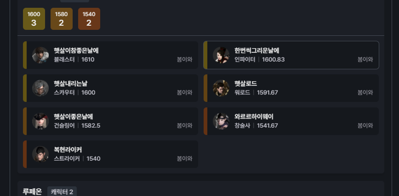
Task: Click the 루페온 server heading
Action: (32, 192)
